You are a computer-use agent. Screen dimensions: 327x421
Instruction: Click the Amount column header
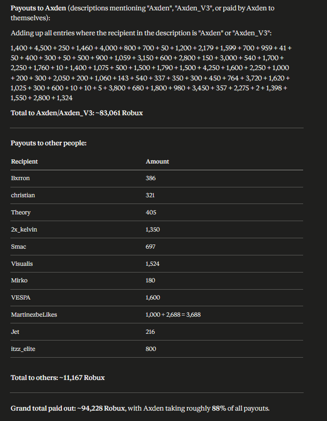157,161
